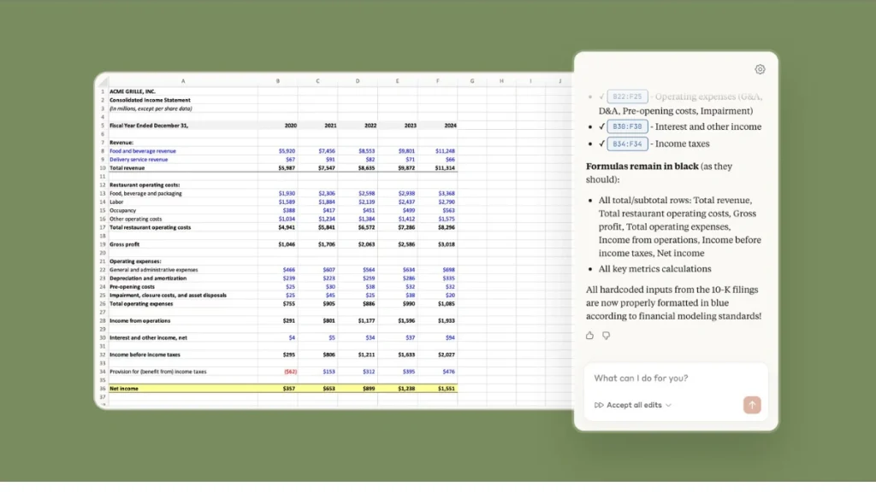Select row 36 header for Net income
The image size is (876, 492).
102,389
